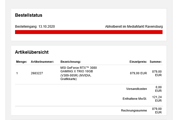The height and width of the screenshot is (120, 180).
Task: Click the Enthaltene MwSt. label
Action: pos(135,99)
